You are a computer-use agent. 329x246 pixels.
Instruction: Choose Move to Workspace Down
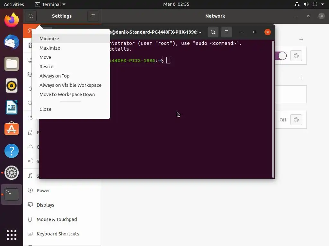pyautogui.click(x=71, y=94)
